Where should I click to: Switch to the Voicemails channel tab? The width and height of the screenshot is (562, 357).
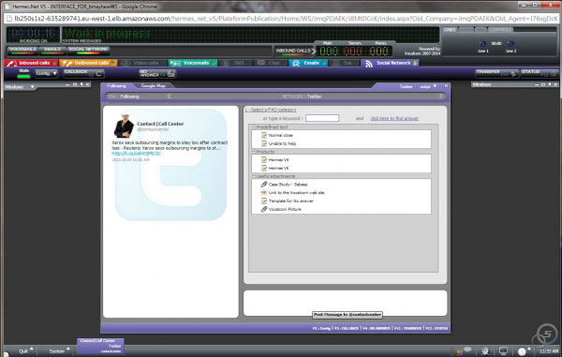point(192,63)
